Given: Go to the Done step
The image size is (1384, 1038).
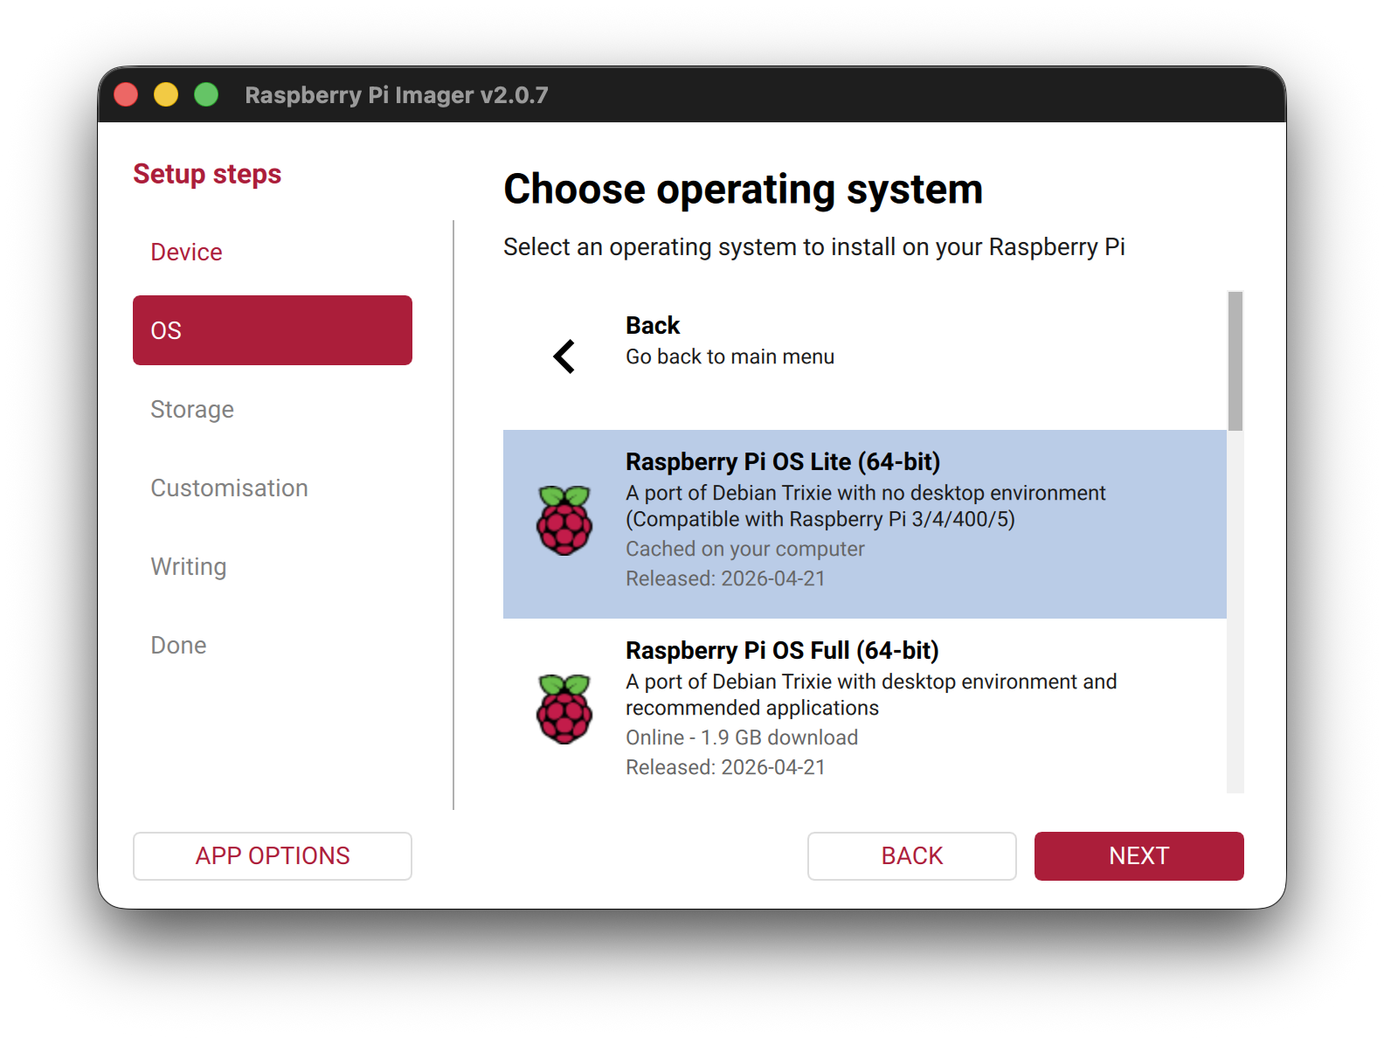Looking at the screenshot, I should (273, 645).
